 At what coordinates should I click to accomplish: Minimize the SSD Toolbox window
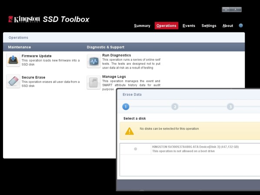pyautogui.click(x=226, y=10)
